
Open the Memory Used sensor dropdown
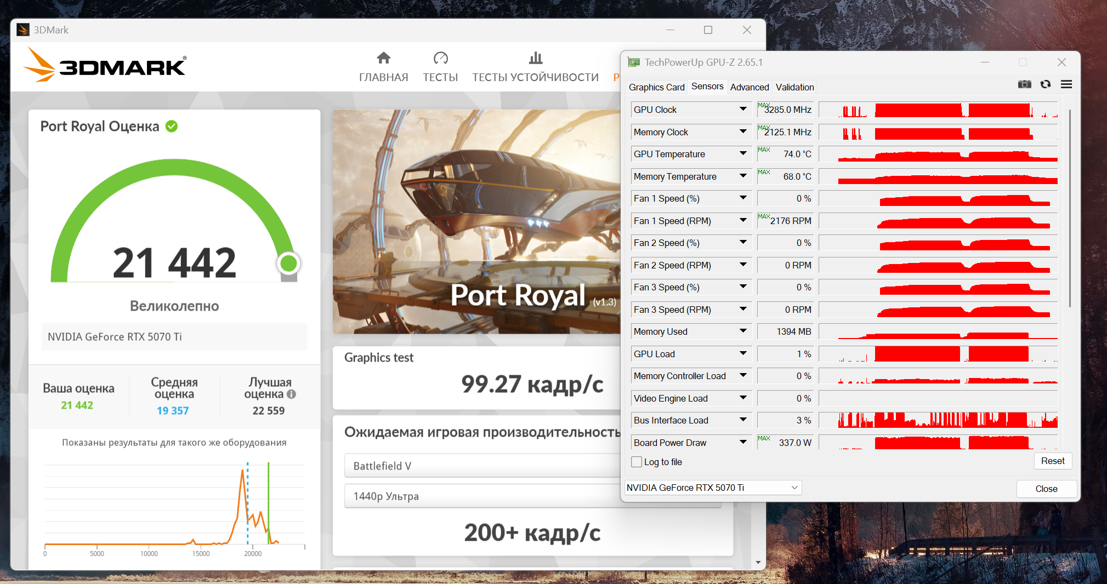pyautogui.click(x=743, y=331)
